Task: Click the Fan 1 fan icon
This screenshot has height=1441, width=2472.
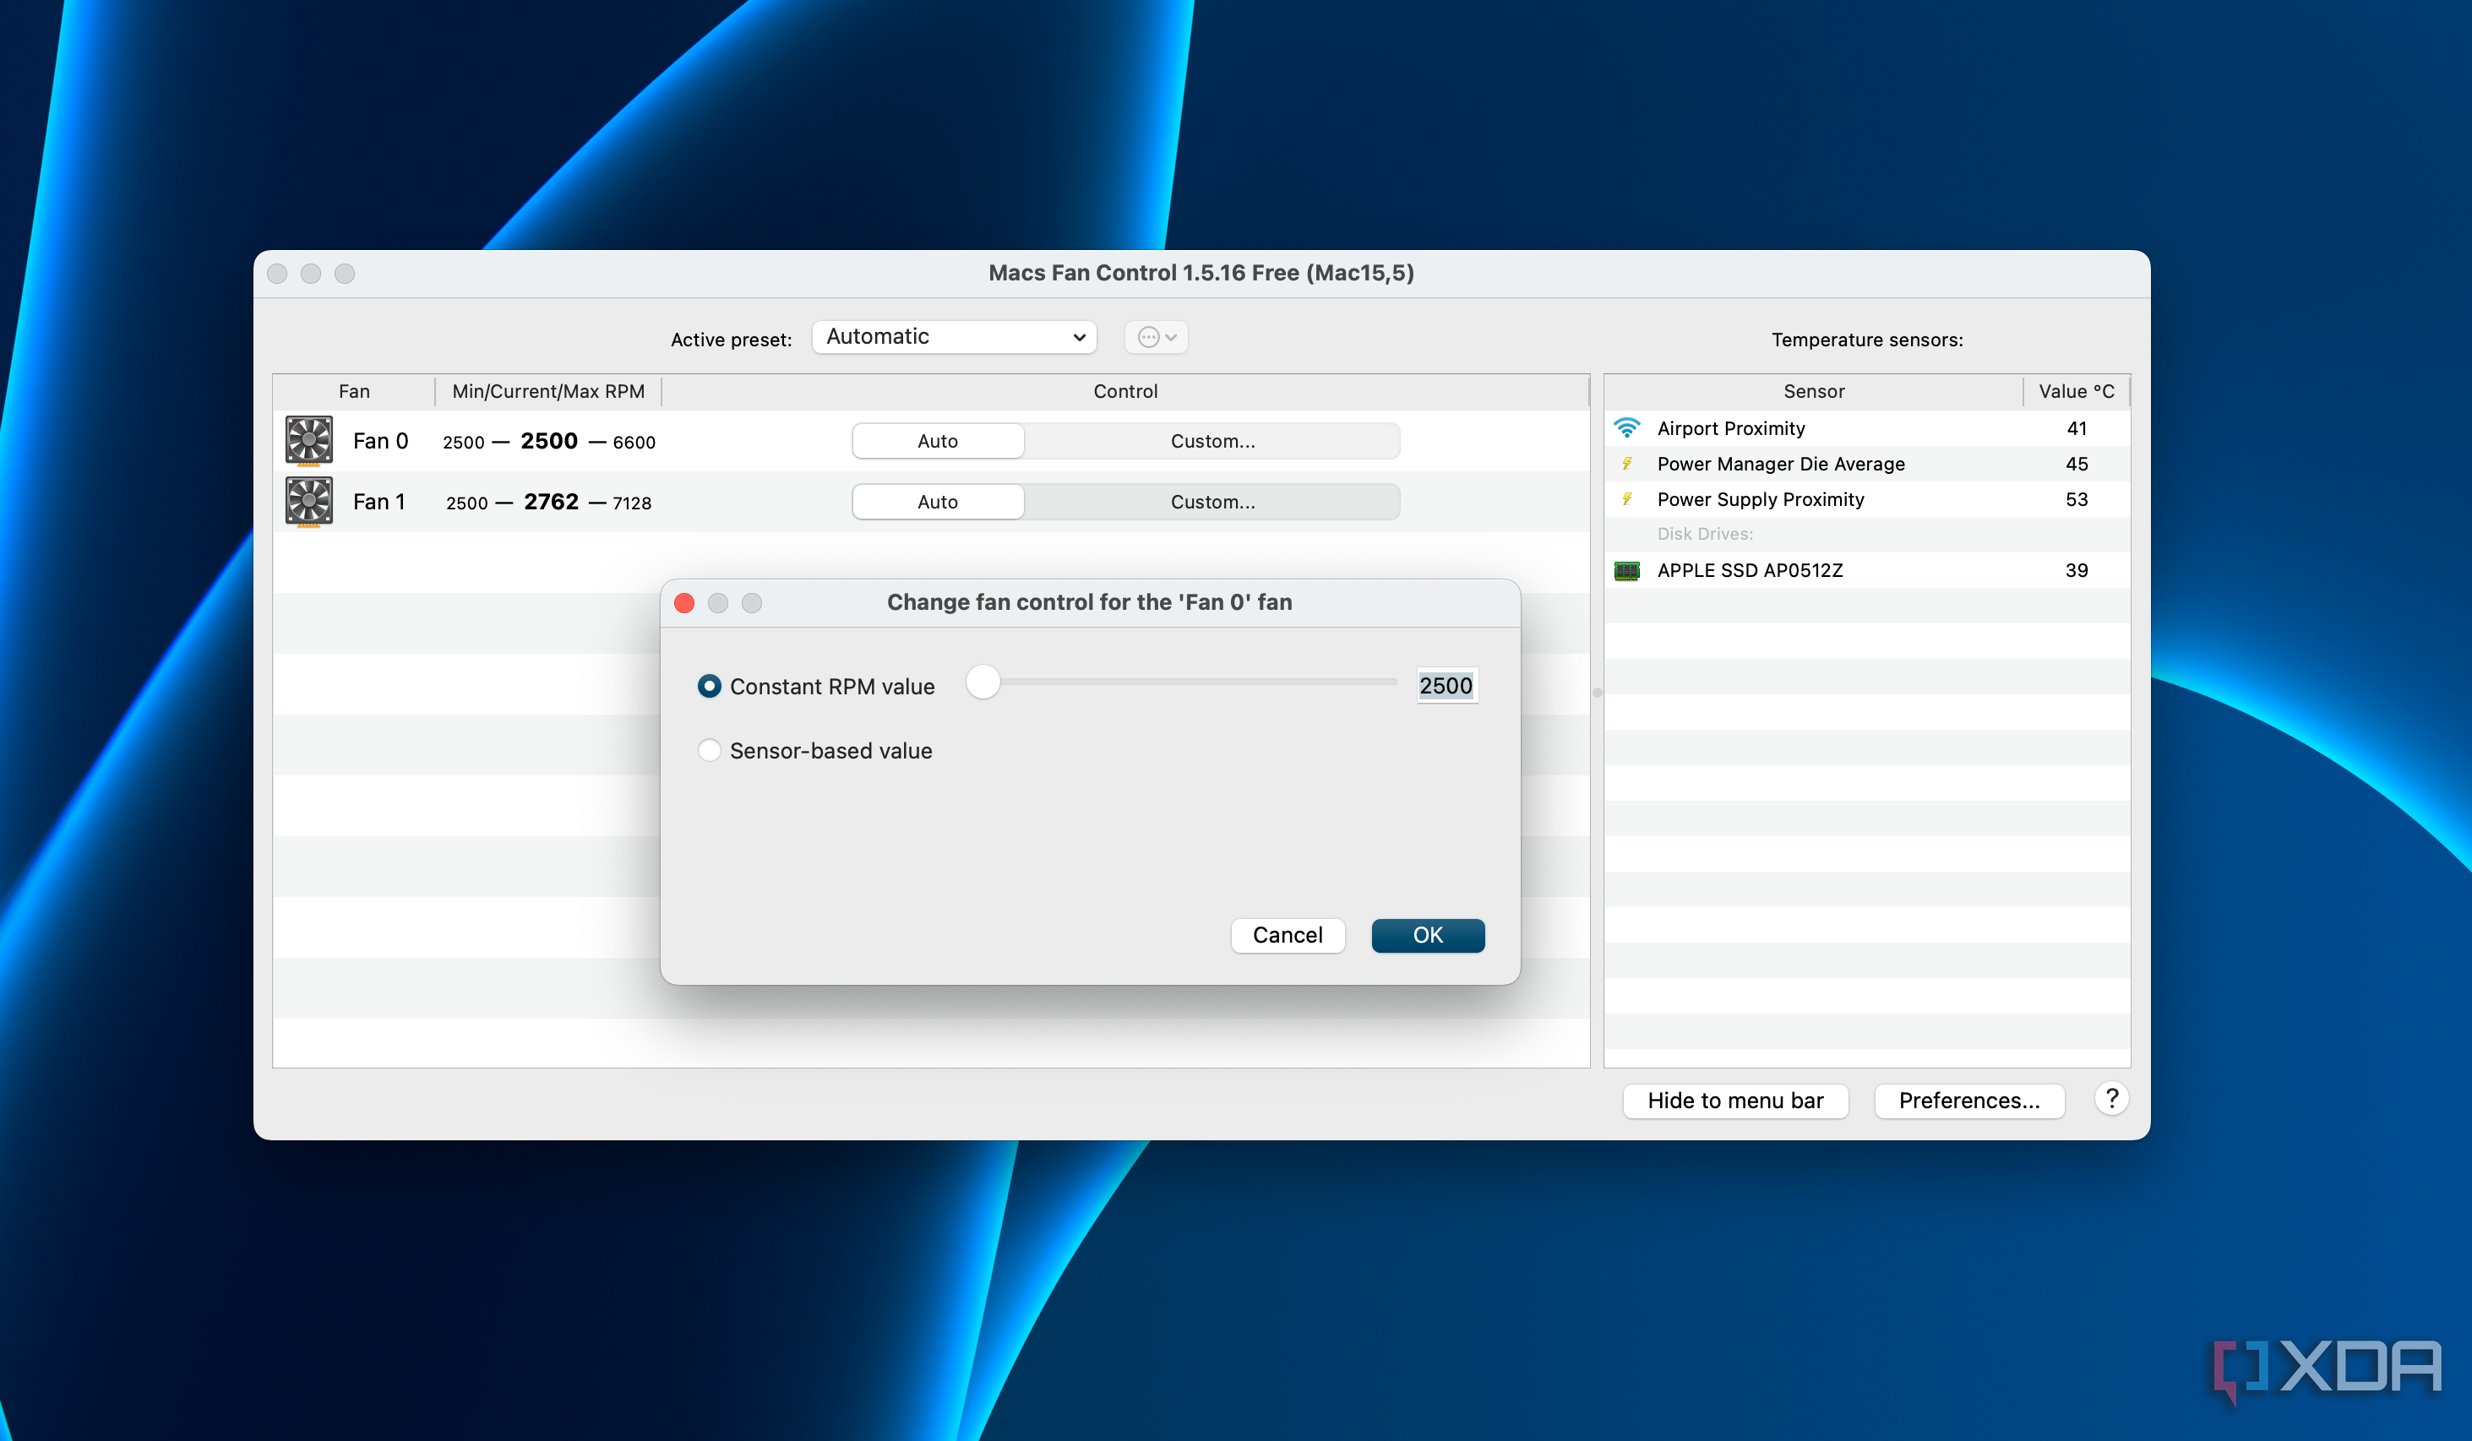Action: click(x=309, y=501)
